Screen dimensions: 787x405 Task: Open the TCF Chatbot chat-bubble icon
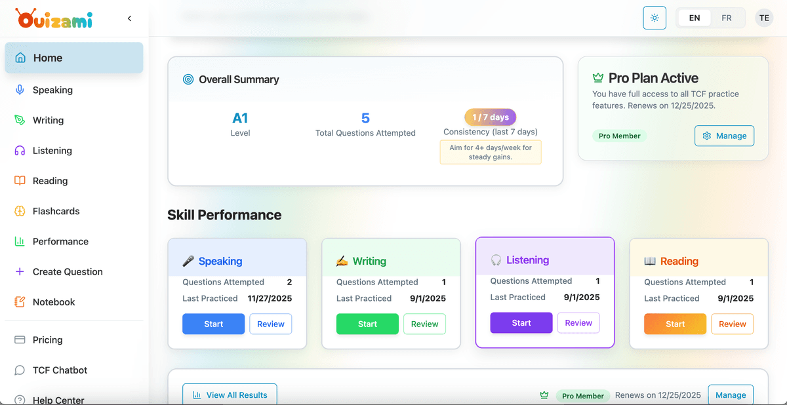[x=19, y=370]
